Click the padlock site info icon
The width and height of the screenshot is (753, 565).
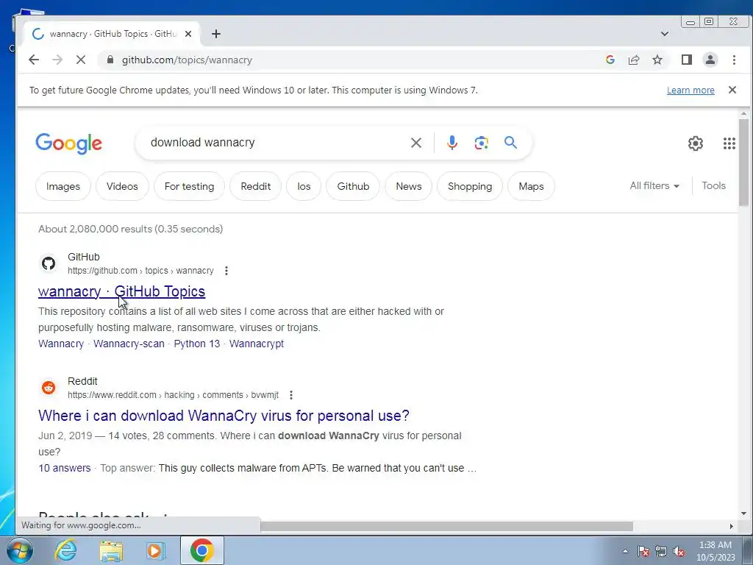click(110, 60)
